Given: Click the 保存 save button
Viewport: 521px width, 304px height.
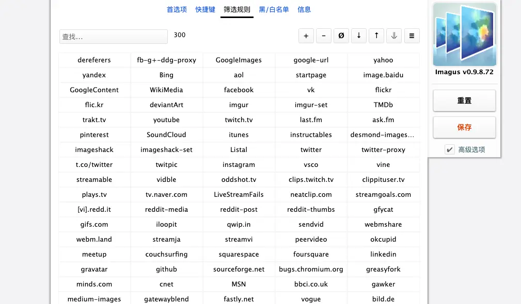Looking at the screenshot, I should 465,127.
